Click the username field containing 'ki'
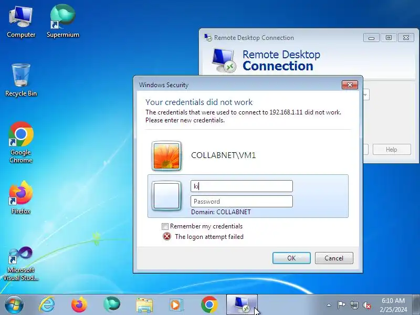The height and width of the screenshot is (315, 420). 241,186
